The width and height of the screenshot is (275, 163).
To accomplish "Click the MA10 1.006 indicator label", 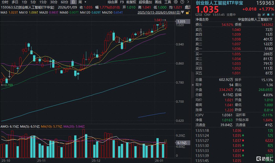I will click(x=29, y=13).
